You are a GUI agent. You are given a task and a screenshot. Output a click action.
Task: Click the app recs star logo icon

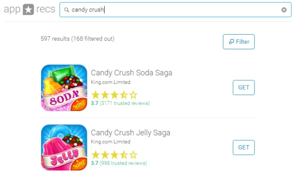coord(28,10)
